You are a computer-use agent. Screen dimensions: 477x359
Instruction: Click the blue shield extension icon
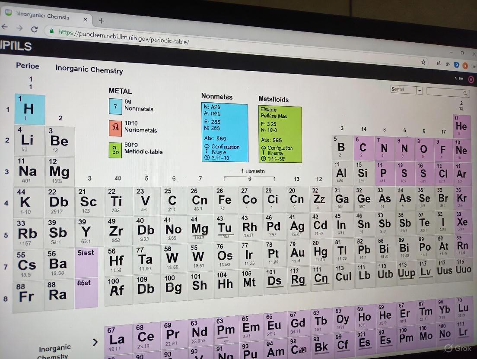[456, 65]
